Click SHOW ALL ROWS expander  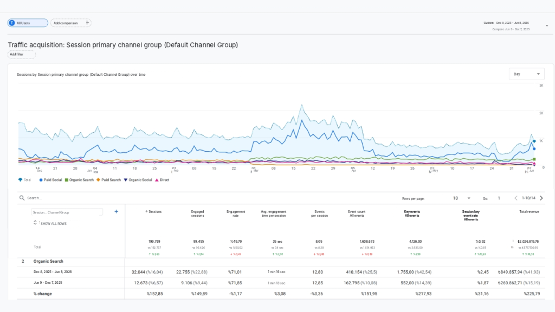50,223
